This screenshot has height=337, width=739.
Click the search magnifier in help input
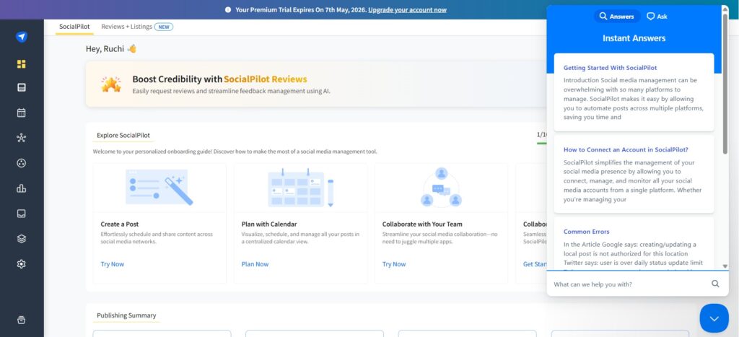[715, 284]
